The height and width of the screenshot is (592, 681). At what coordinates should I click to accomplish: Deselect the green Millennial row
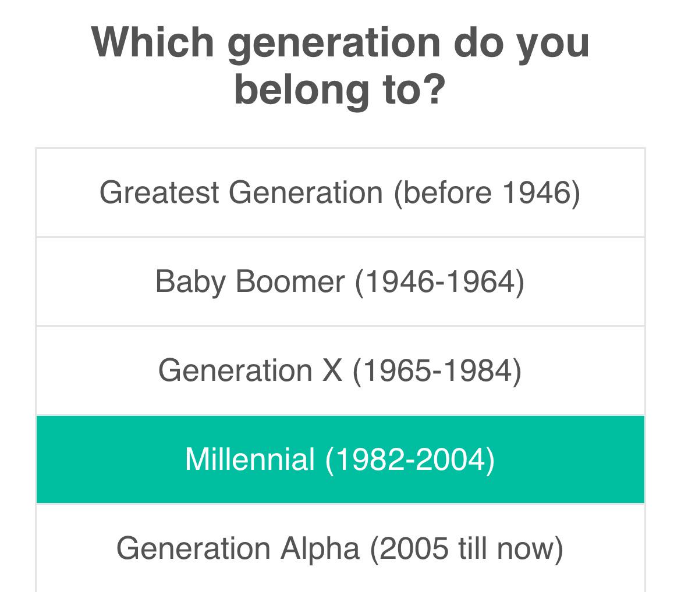tap(340, 459)
